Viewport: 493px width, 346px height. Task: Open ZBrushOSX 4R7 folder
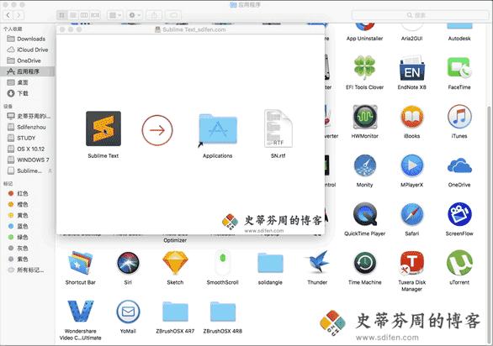(x=175, y=312)
